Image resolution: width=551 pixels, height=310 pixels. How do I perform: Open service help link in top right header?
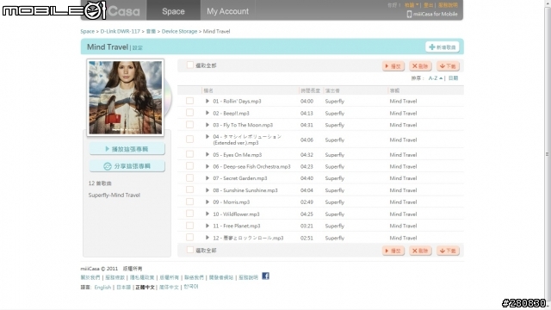tap(448, 5)
